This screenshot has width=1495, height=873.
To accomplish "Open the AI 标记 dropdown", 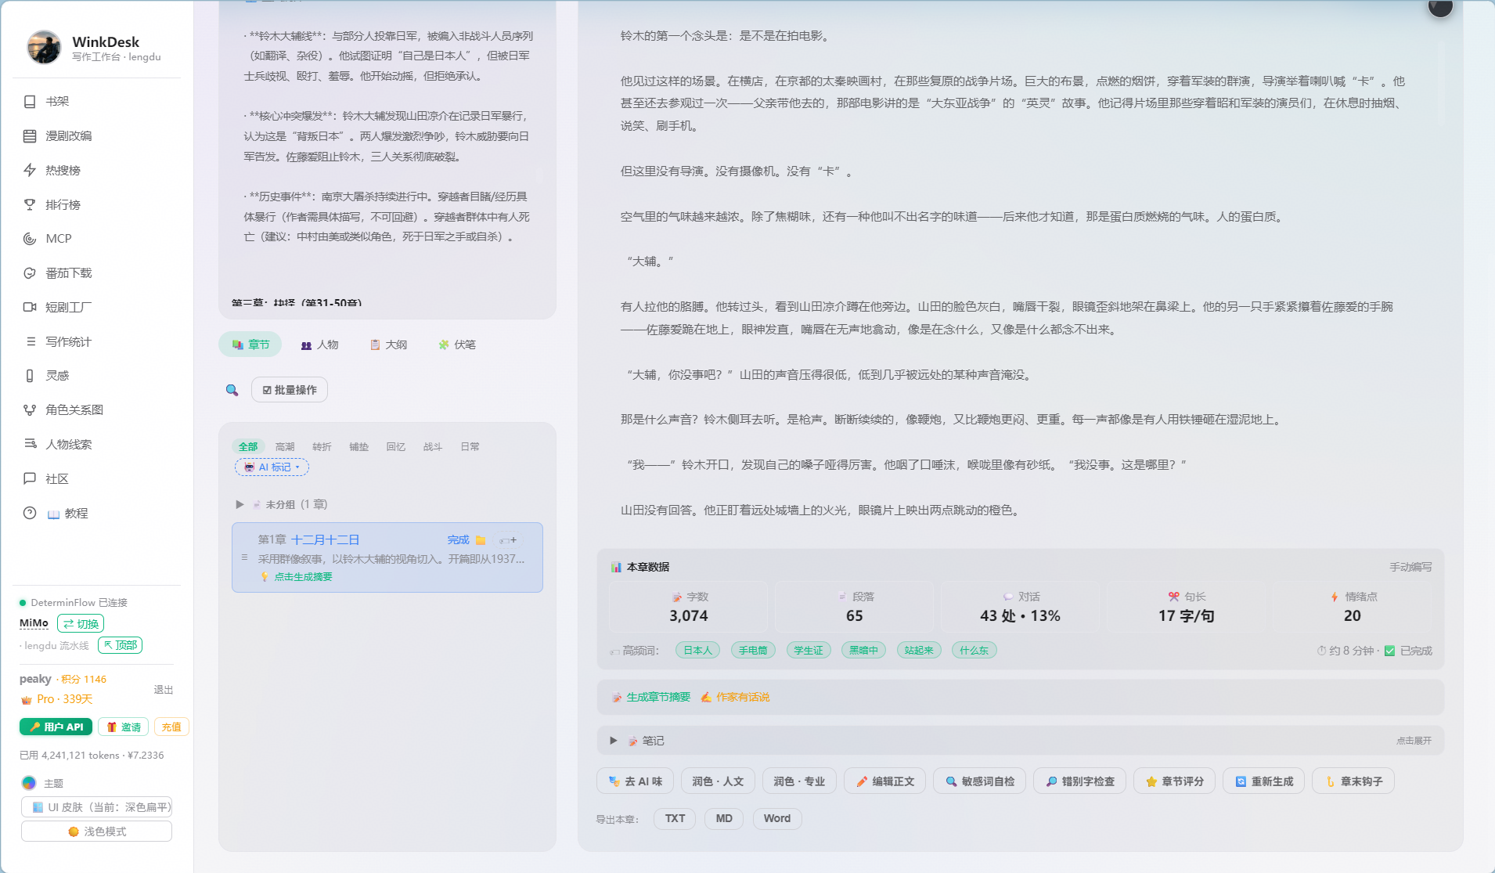I will pos(272,467).
